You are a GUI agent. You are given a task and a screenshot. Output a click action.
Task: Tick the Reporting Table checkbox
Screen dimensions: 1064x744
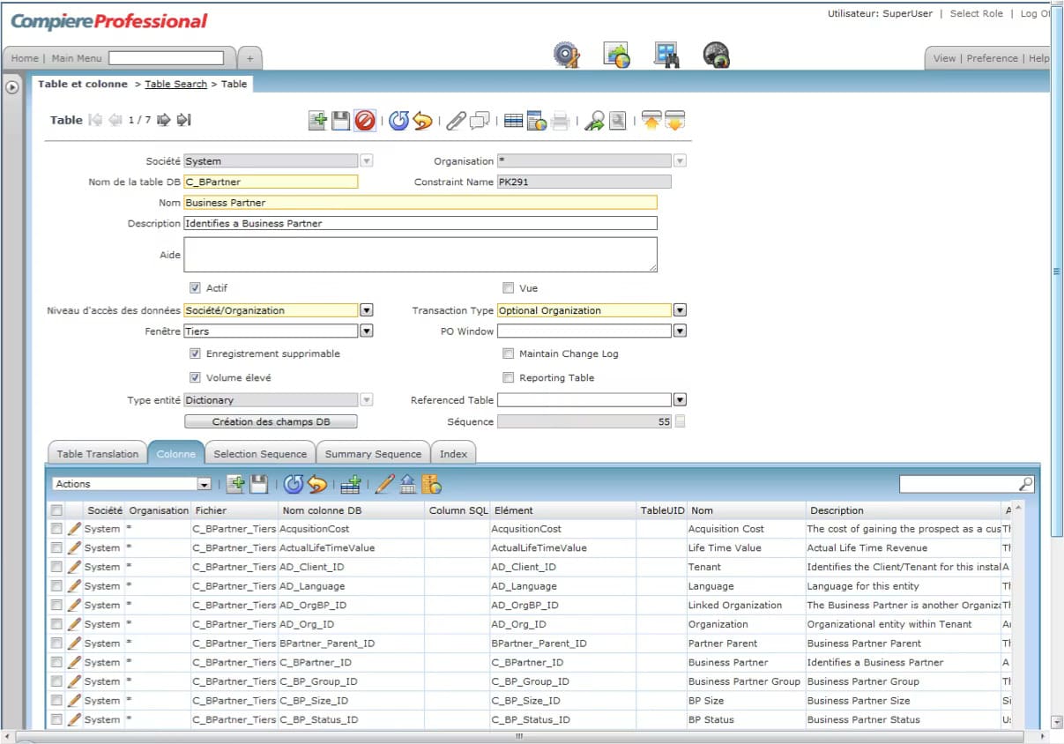tap(508, 377)
